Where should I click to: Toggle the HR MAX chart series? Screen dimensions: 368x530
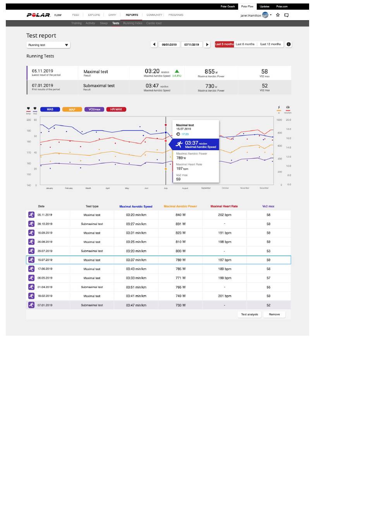pyautogui.click(x=116, y=109)
